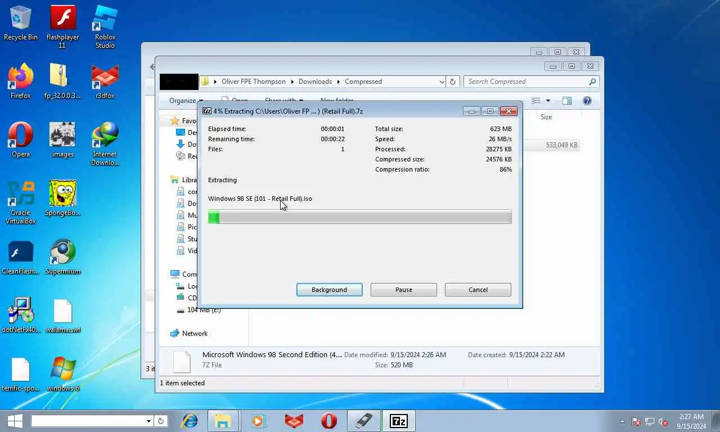Open Action Center flag tray icon

[636, 421]
